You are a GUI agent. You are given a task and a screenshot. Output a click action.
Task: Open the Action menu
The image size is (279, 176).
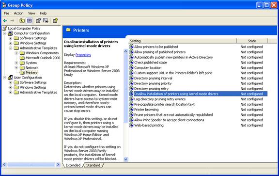point(18,13)
